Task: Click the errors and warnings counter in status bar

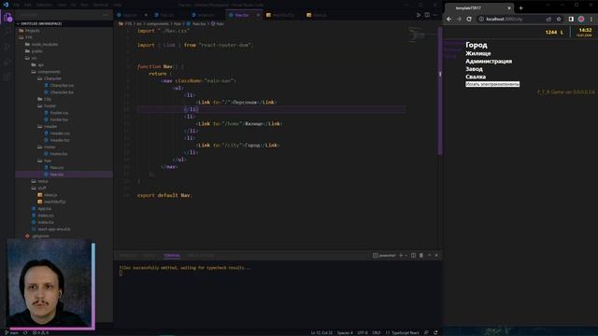Action: 40,332
